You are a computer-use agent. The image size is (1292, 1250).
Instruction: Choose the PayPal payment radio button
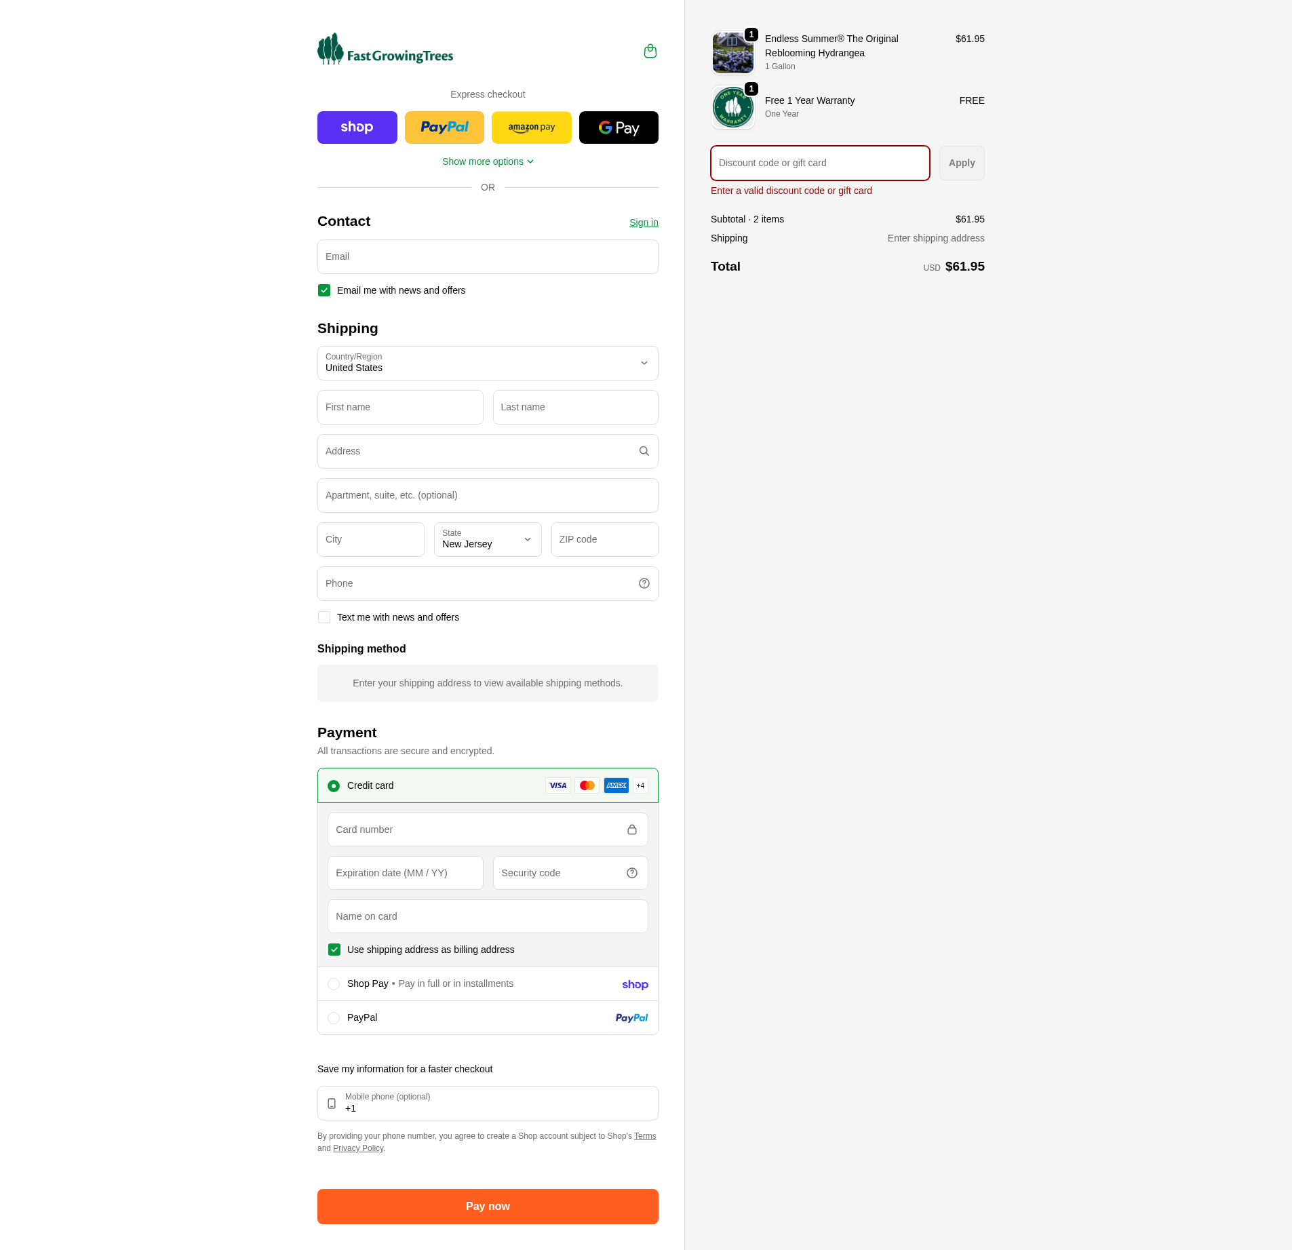(x=334, y=1018)
